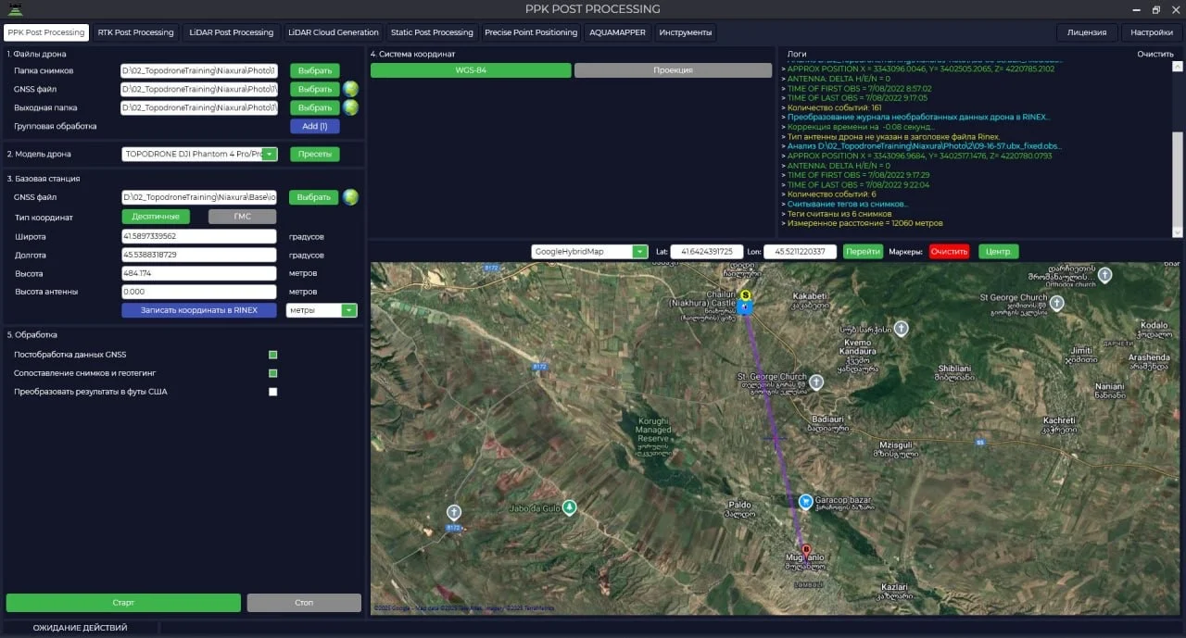
Task: Click Записать координаты в RINEX button
Action: pos(199,310)
